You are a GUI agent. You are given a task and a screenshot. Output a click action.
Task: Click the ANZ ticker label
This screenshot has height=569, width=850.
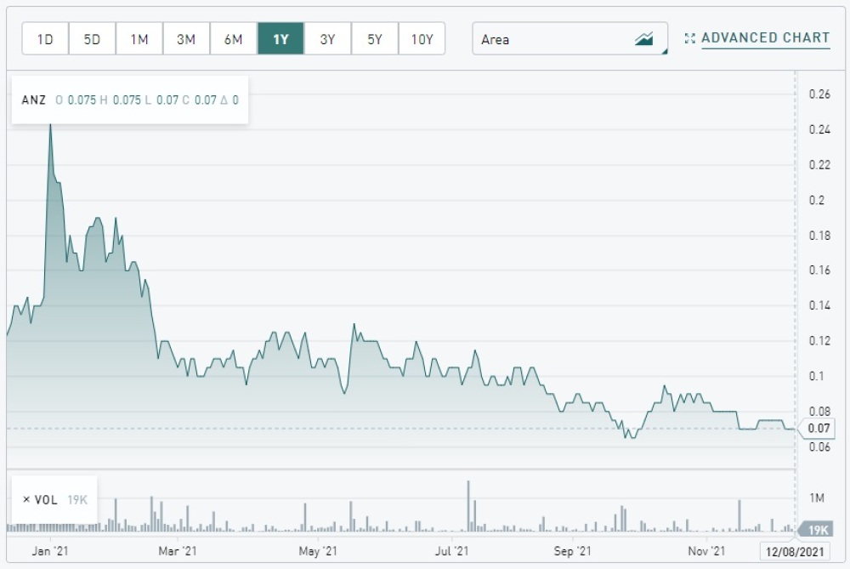coord(34,100)
